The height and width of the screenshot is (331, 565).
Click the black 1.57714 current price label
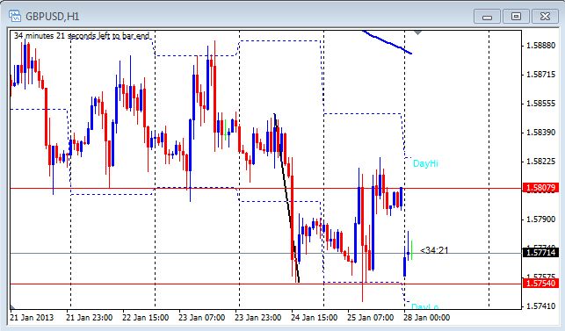[540, 253]
